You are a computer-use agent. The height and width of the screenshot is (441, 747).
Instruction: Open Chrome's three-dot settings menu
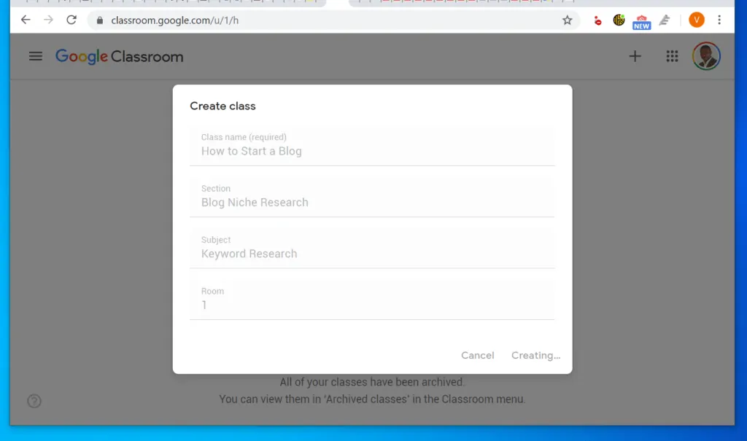tap(720, 20)
